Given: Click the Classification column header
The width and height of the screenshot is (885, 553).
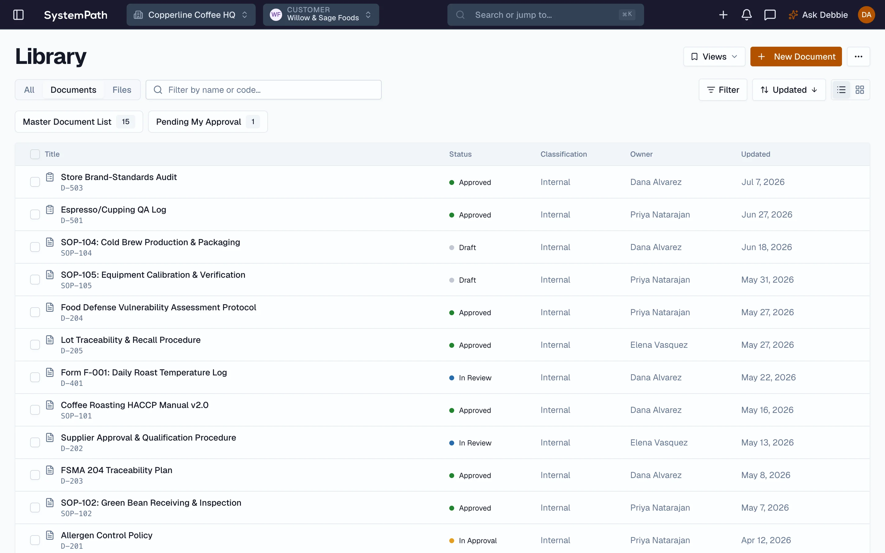Looking at the screenshot, I should pyautogui.click(x=564, y=154).
